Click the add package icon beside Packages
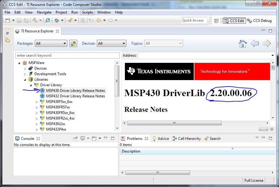The image size is (279, 187). coord(73,43)
